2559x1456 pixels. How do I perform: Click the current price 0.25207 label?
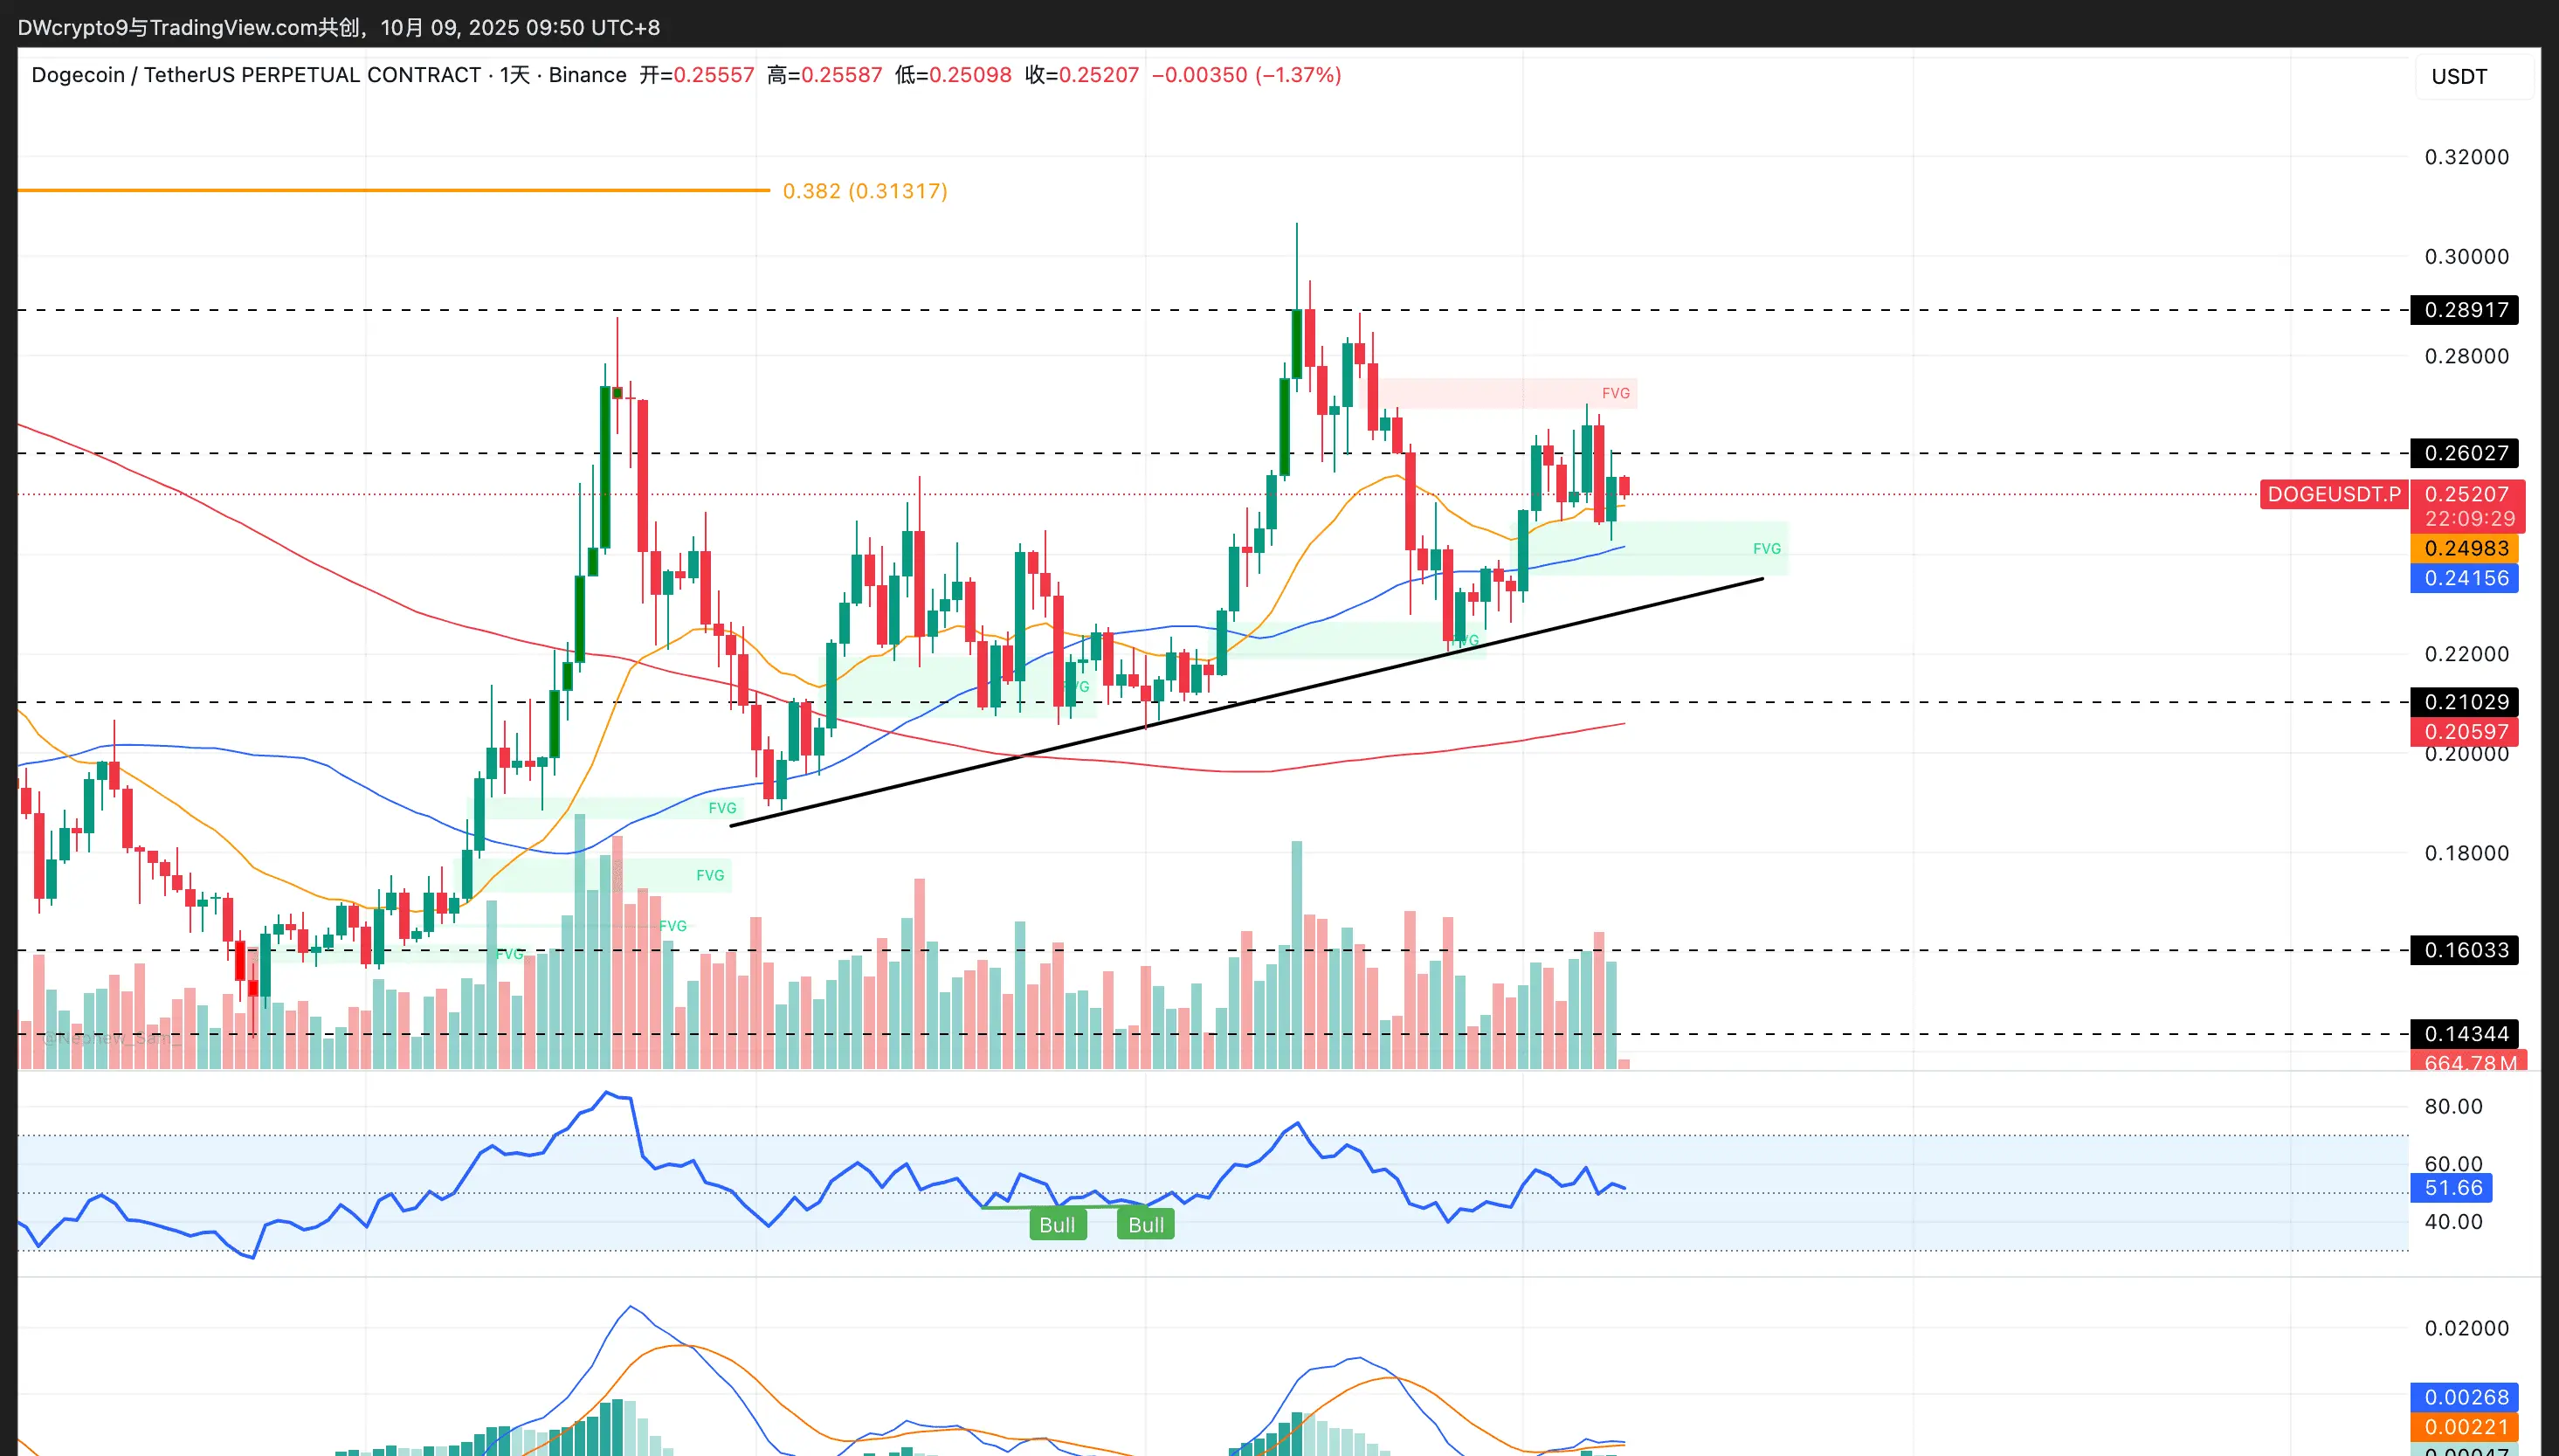coord(2466,494)
